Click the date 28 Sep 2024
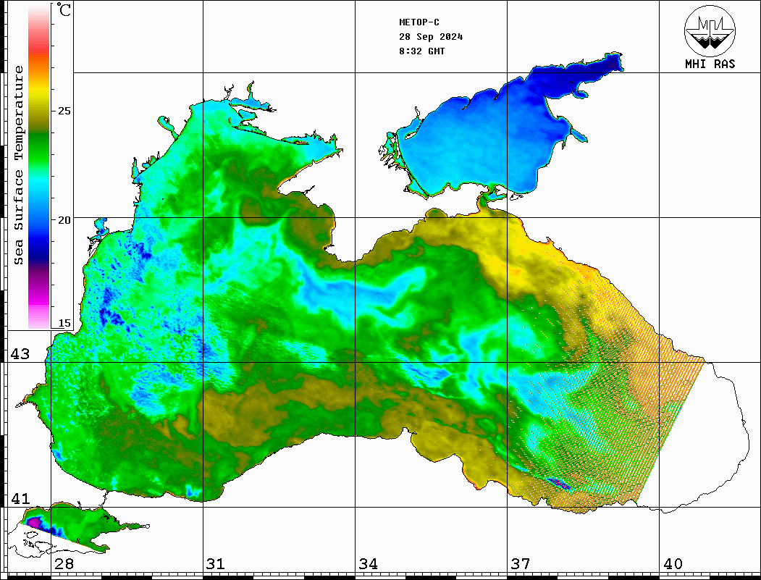 [x=431, y=37]
